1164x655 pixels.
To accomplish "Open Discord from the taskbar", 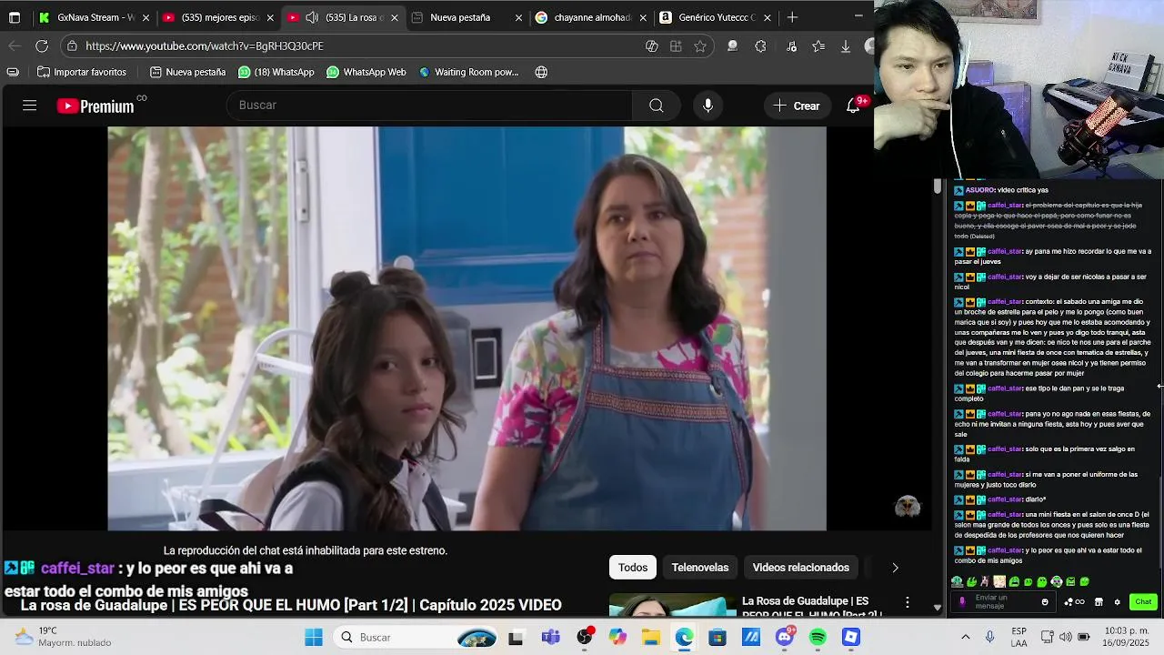I will tap(785, 637).
